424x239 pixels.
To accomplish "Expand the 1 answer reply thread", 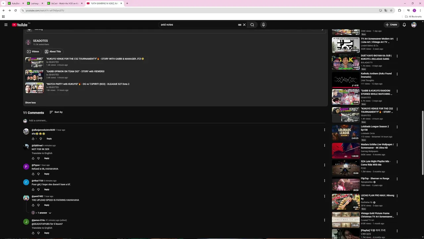I will click(x=41, y=213).
